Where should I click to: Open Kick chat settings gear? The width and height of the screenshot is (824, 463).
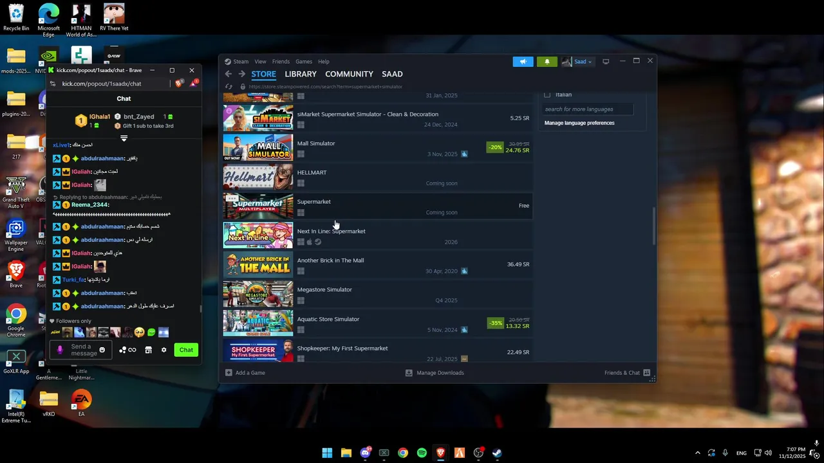click(164, 350)
